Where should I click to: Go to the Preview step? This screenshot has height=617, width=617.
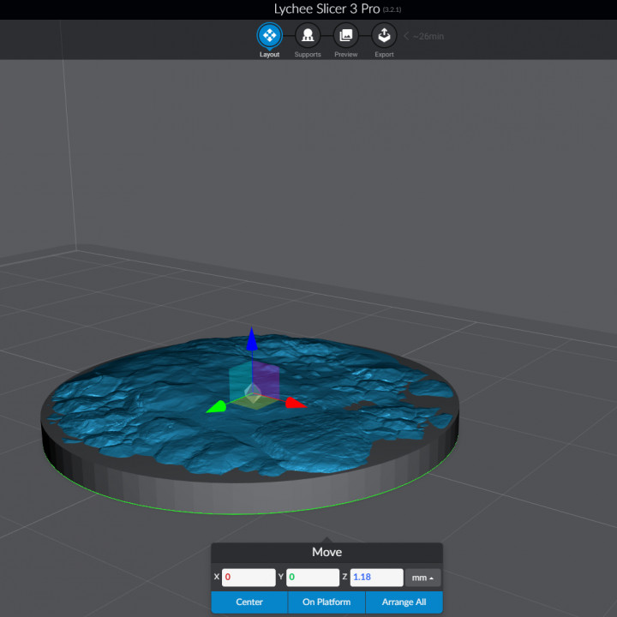[x=345, y=36]
